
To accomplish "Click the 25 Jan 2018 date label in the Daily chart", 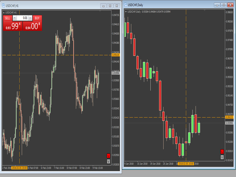I will [x=168, y=164].
